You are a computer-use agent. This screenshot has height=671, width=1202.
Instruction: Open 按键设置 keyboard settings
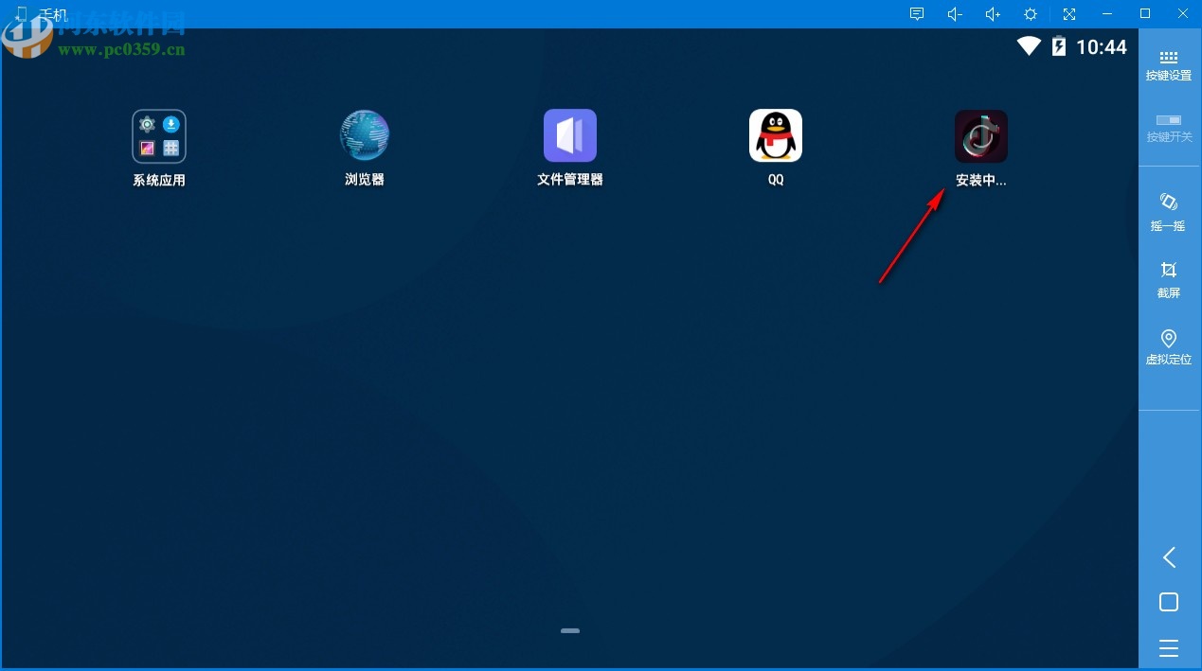(x=1169, y=66)
